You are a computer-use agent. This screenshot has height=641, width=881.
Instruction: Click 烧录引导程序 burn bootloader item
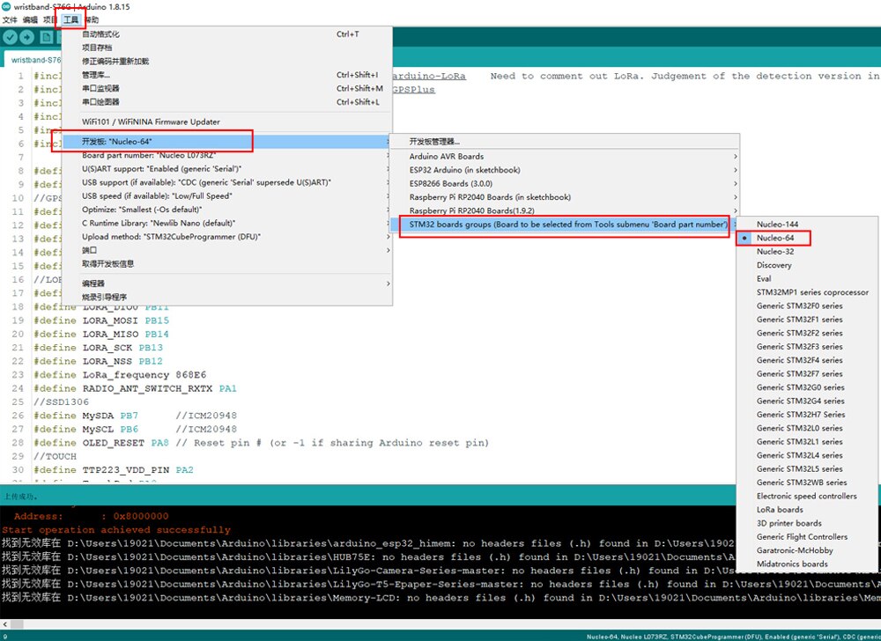tap(105, 297)
